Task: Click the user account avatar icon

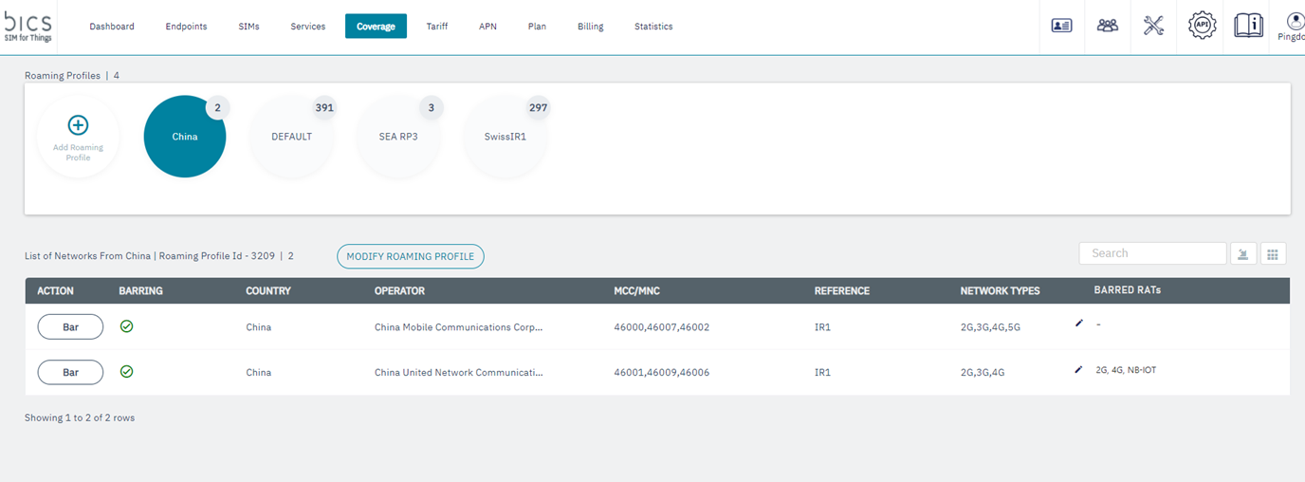Action: click(1295, 21)
